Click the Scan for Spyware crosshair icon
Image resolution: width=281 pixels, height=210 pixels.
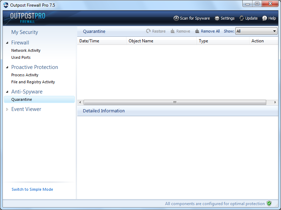coord(176,18)
